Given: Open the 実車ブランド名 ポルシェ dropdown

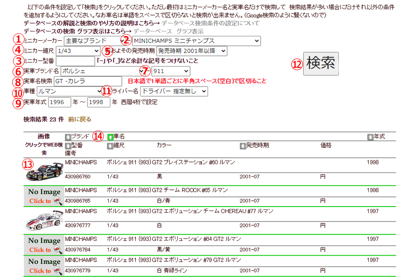Looking at the screenshot, I should tap(103, 71).
